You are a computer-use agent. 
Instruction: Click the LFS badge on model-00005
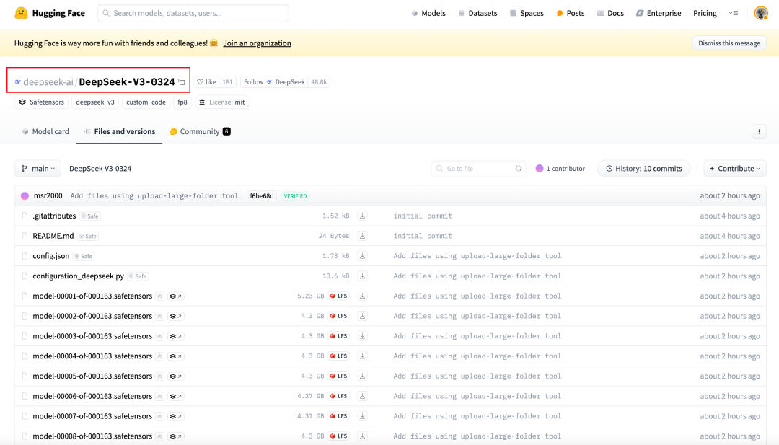click(x=339, y=376)
